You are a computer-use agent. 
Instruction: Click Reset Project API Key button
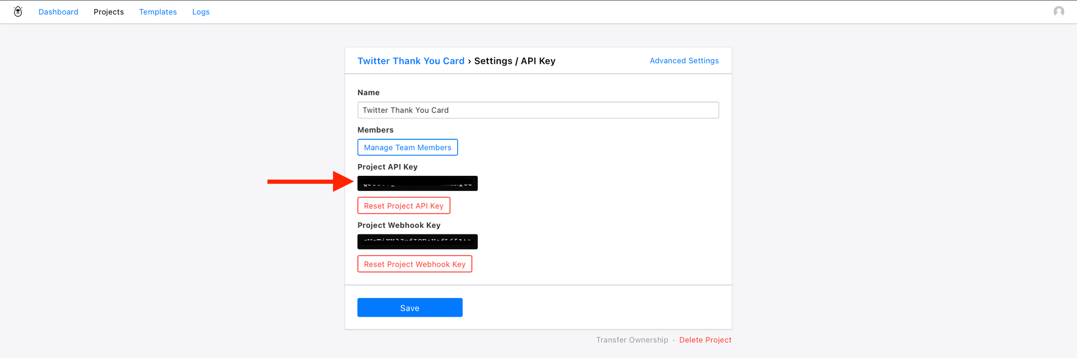[x=404, y=206]
